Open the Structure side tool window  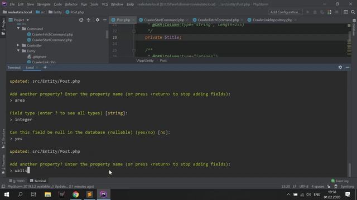[x=3, y=138]
